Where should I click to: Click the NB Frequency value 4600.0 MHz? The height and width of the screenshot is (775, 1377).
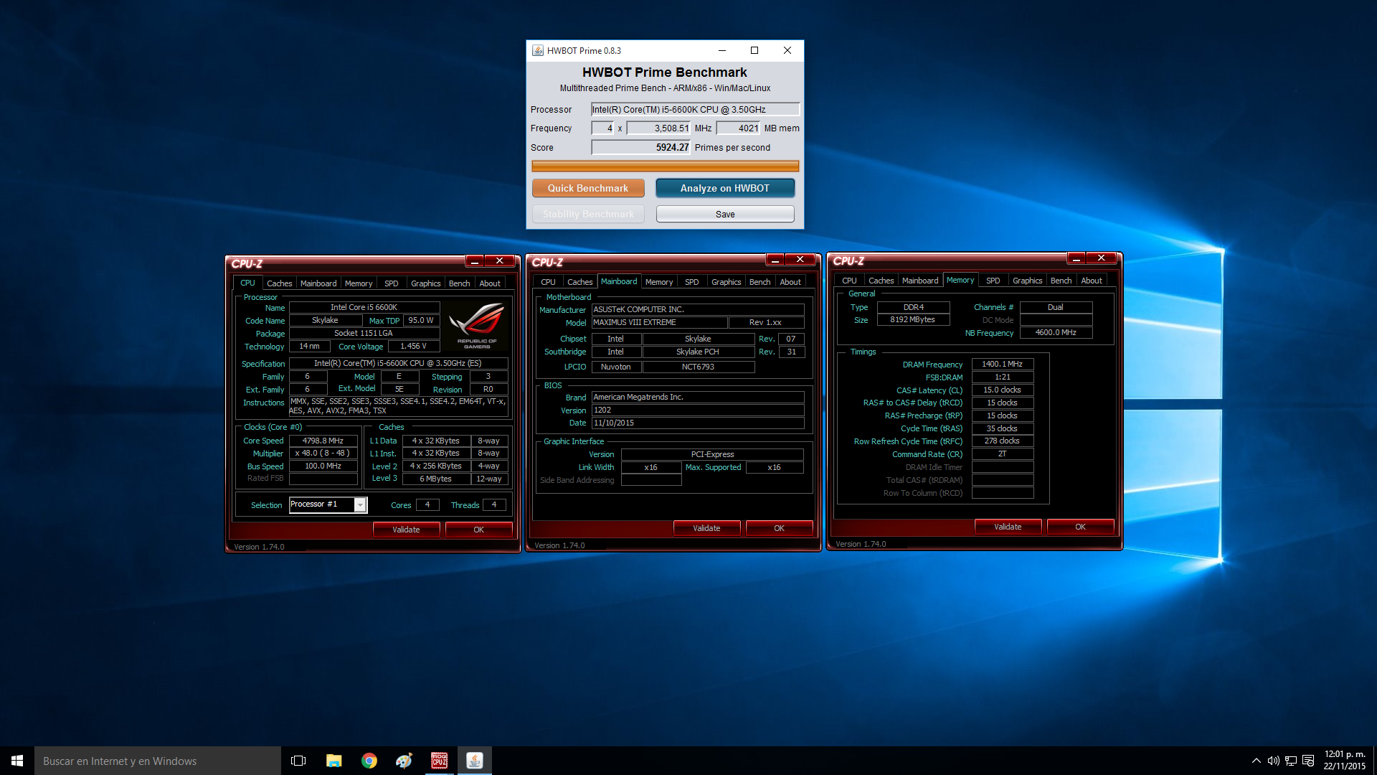click(x=1056, y=333)
